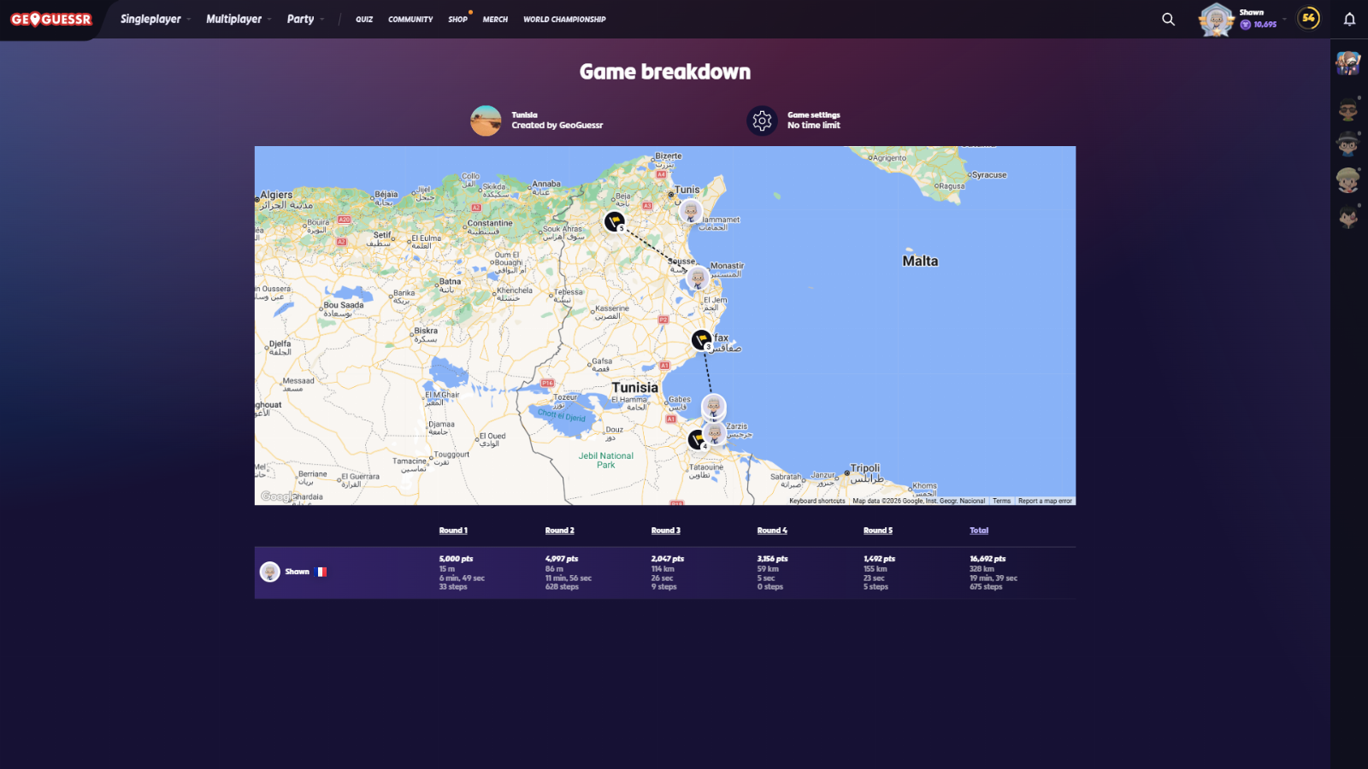
Task: Click the round 5 flag marker on map
Action: [x=614, y=221]
